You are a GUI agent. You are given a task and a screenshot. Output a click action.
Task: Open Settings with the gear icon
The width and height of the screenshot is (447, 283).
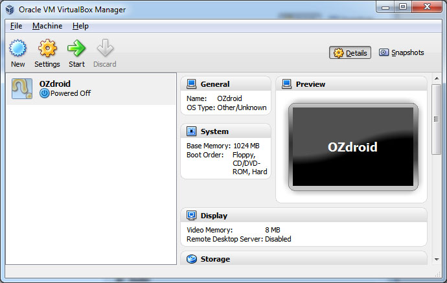pos(47,48)
